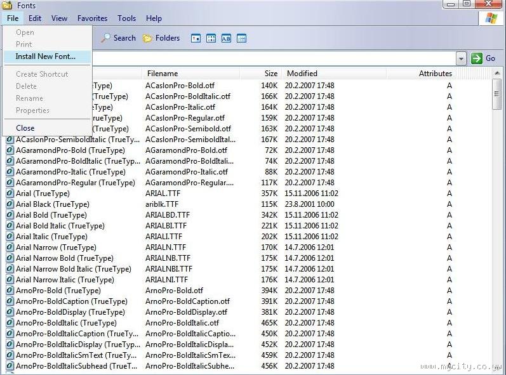The height and width of the screenshot is (375, 506).
Task: Click the 465K size value
Action: tap(269, 323)
